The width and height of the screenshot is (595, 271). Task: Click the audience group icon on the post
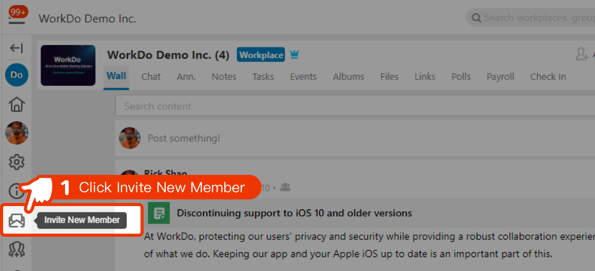pyautogui.click(x=285, y=187)
